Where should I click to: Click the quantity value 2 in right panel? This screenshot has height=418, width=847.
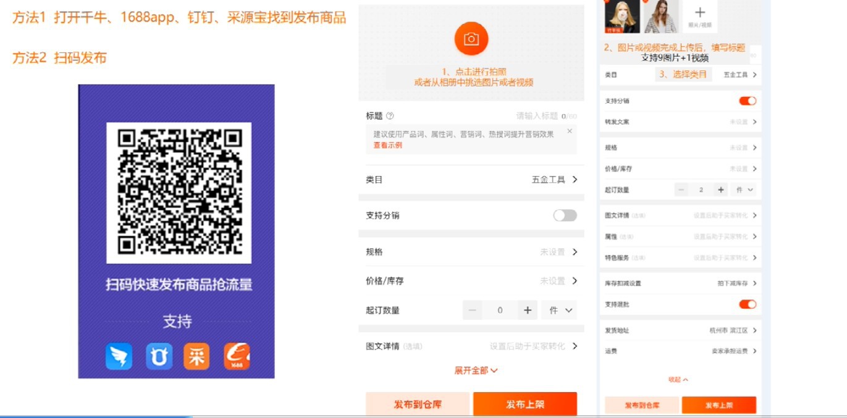(701, 190)
